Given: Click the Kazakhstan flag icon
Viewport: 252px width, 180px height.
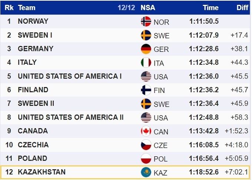Looking at the screenshot, I should (146, 172).
